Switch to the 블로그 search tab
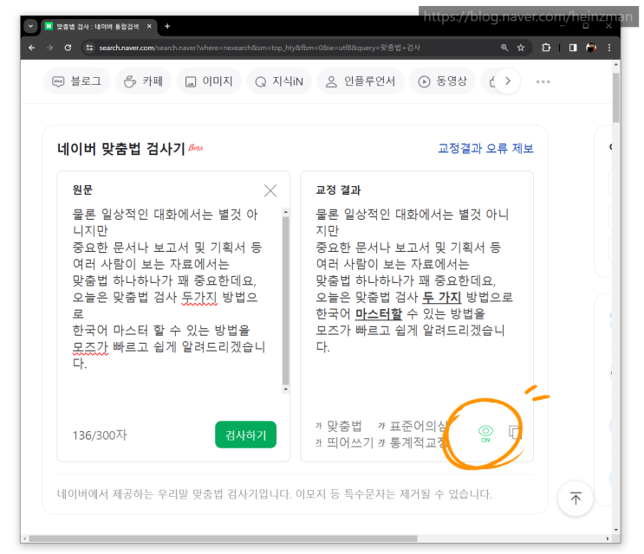The image size is (644, 554). coord(77,81)
